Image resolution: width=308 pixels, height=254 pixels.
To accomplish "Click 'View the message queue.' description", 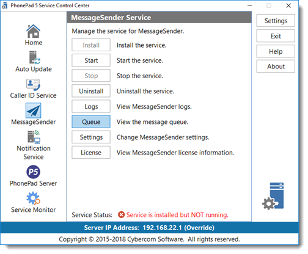I will (x=152, y=122).
